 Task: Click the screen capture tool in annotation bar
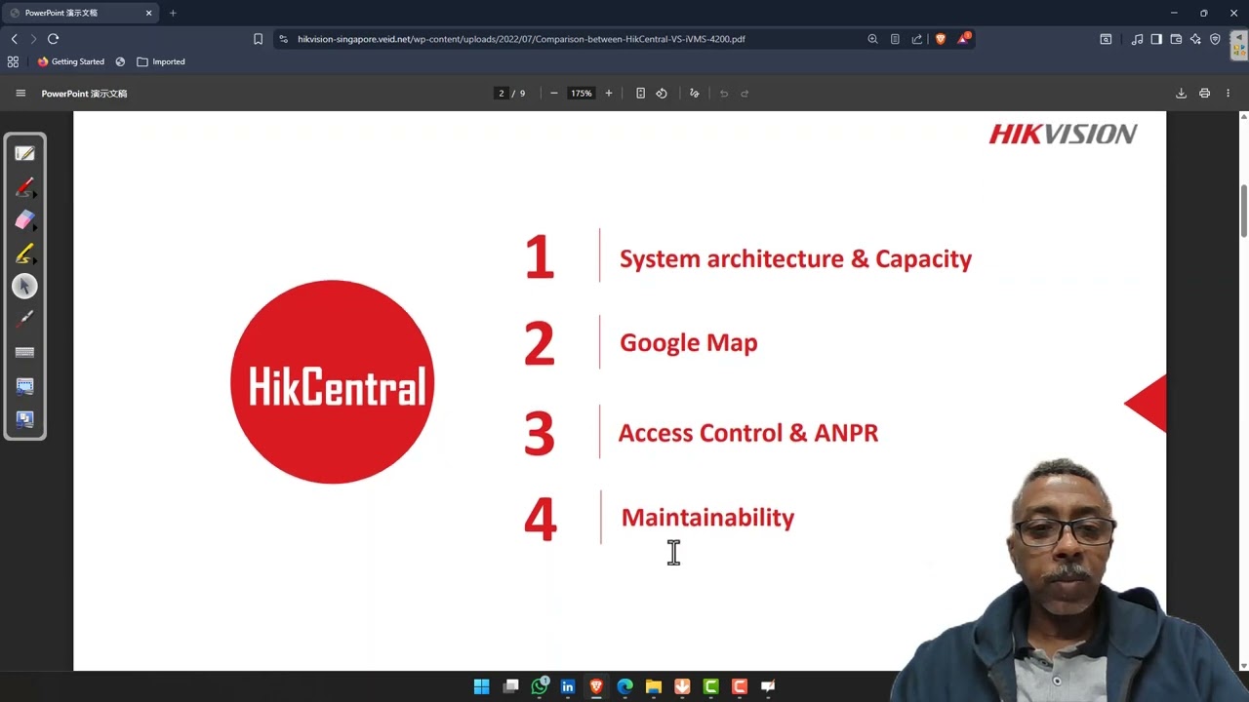coord(25,386)
